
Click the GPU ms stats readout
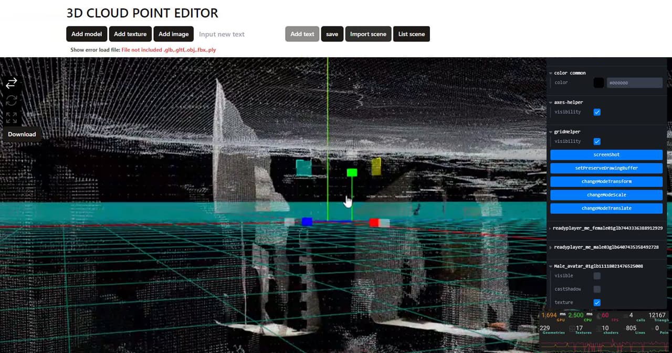(553, 316)
